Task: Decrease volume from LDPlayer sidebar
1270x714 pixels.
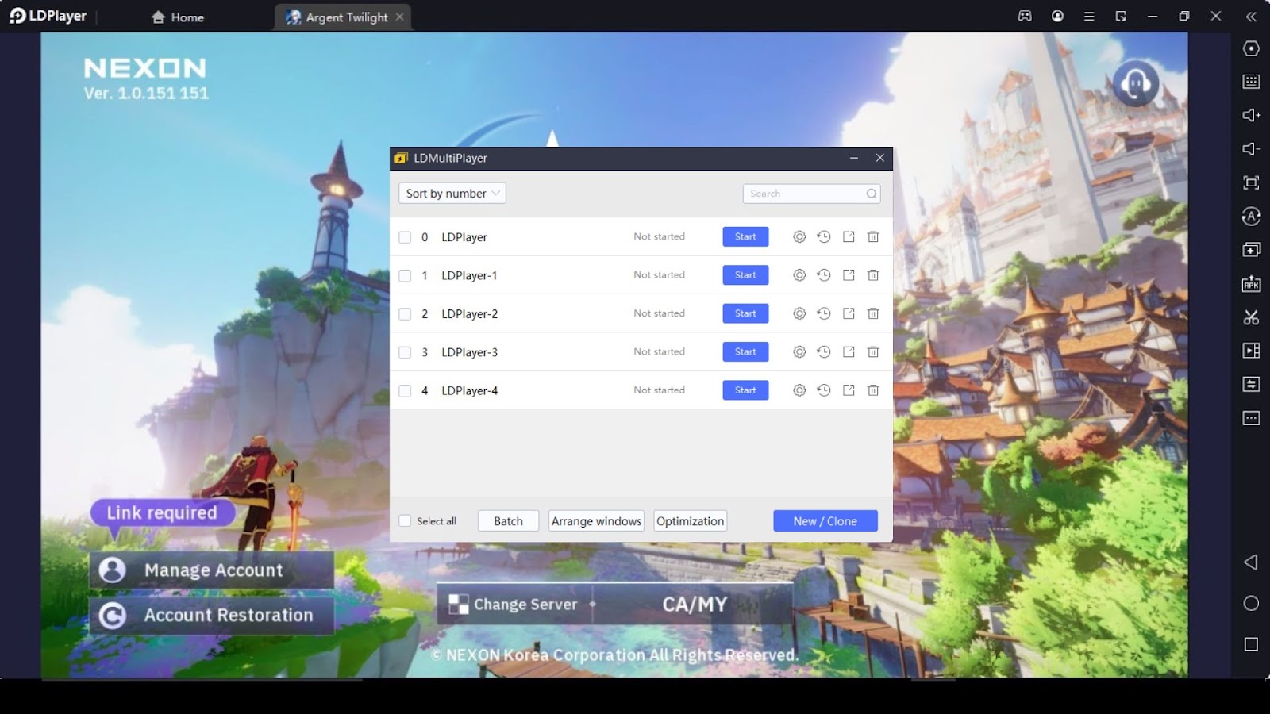Action: (x=1251, y=148)
